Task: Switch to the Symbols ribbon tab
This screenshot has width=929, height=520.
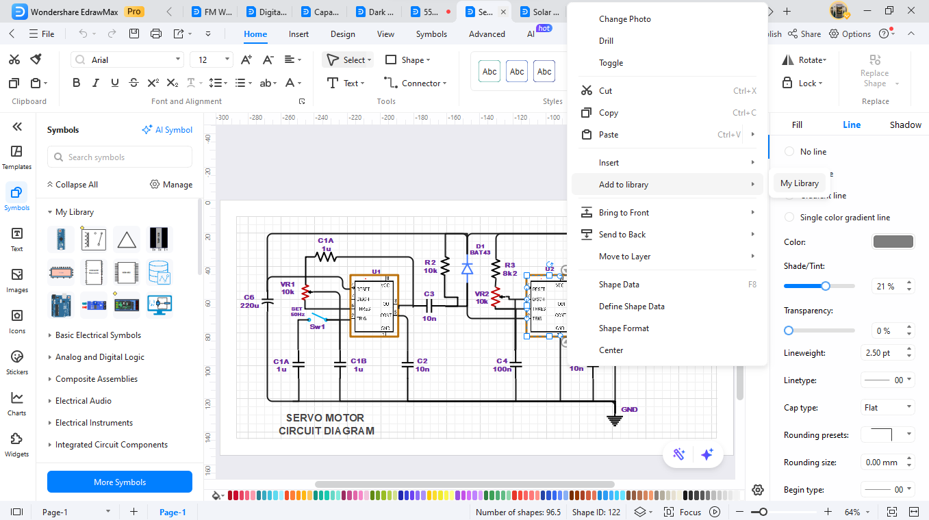Action: coord(431,34)
